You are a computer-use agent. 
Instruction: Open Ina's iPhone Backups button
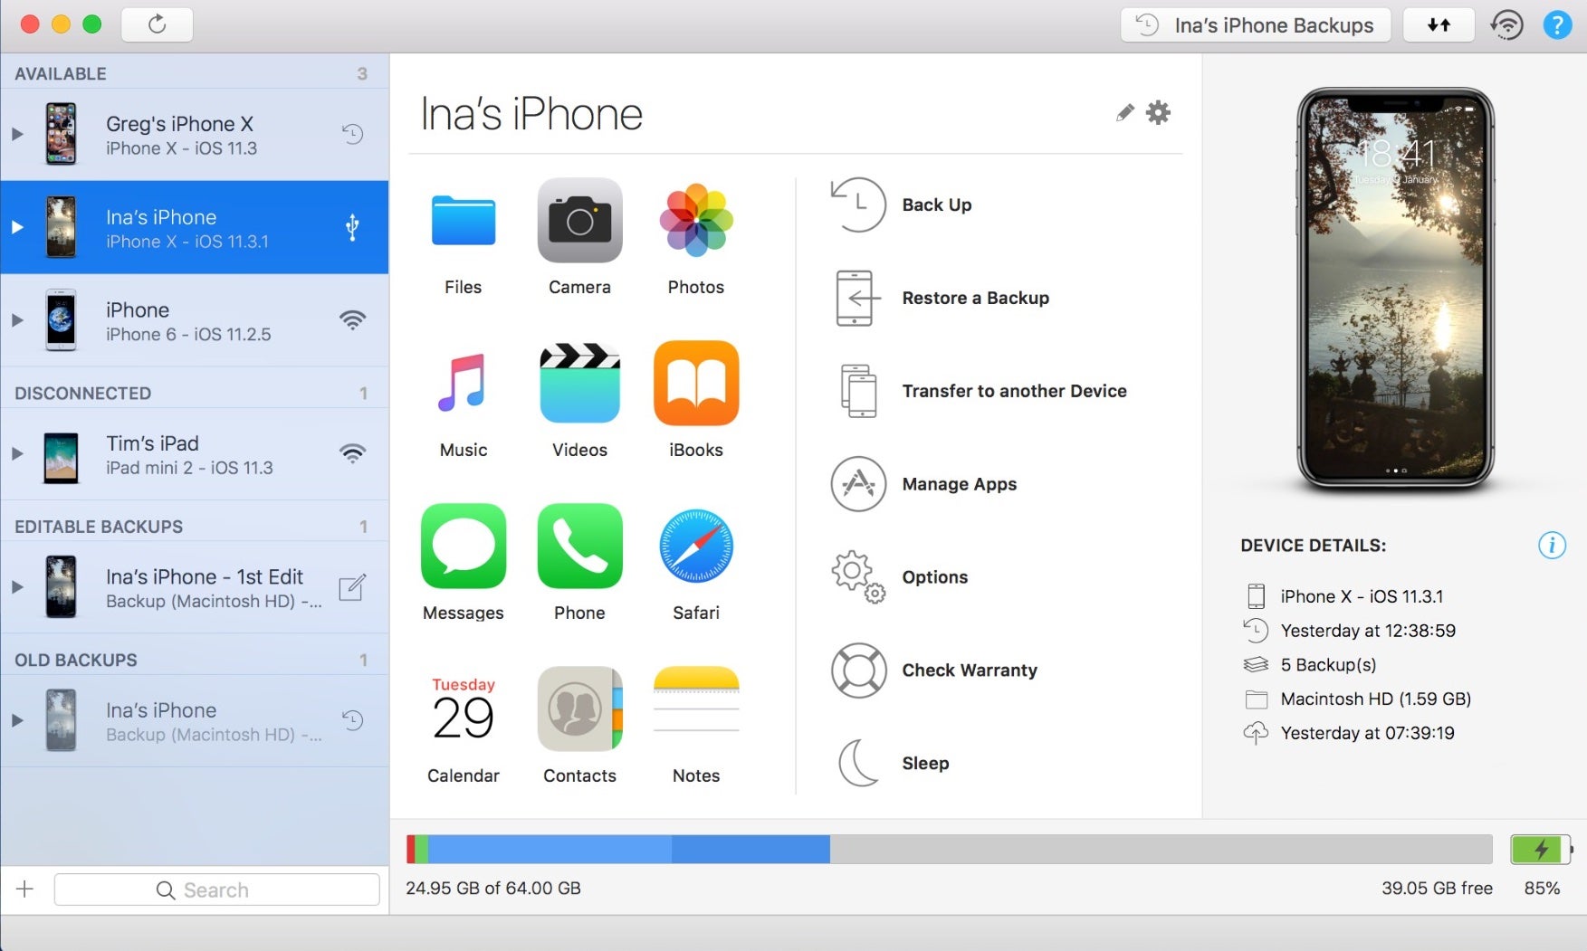(1255, 25)
